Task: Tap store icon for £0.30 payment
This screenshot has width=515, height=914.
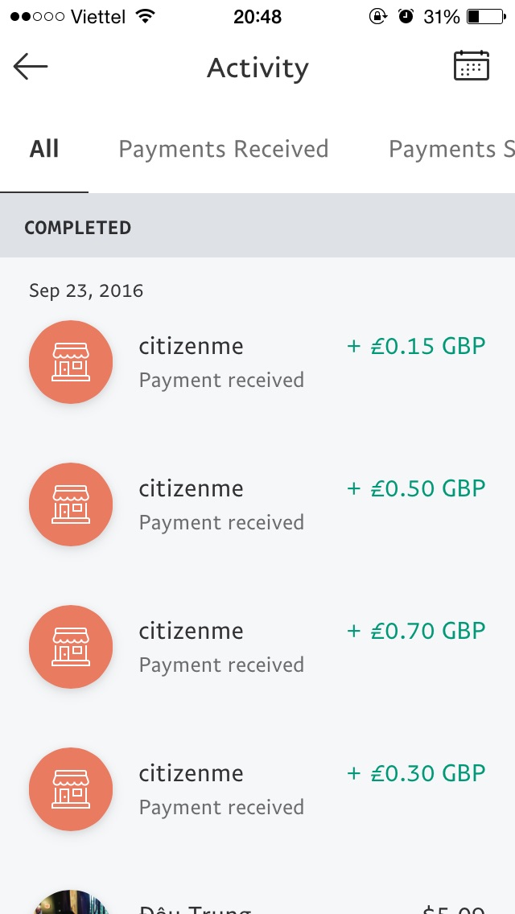Action: (x=71, y=789)
